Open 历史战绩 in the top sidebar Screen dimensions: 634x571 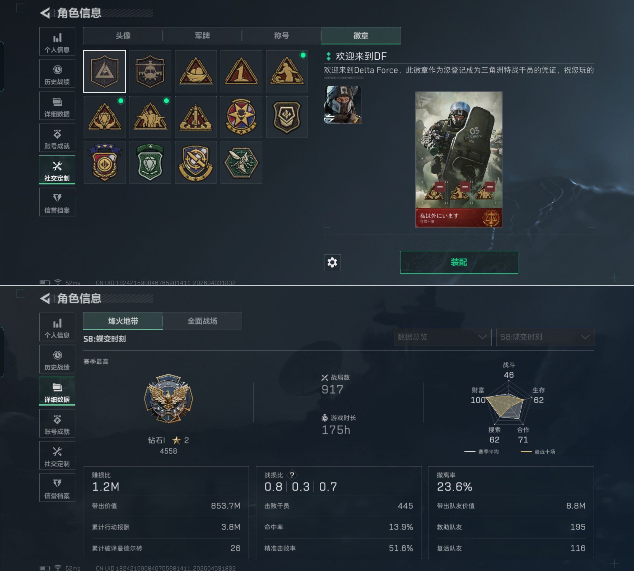pyautogui.click(x=57, y=74)
